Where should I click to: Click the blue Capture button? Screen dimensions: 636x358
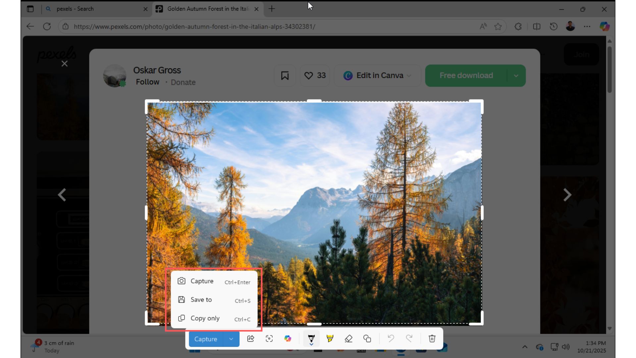(206, 339)
